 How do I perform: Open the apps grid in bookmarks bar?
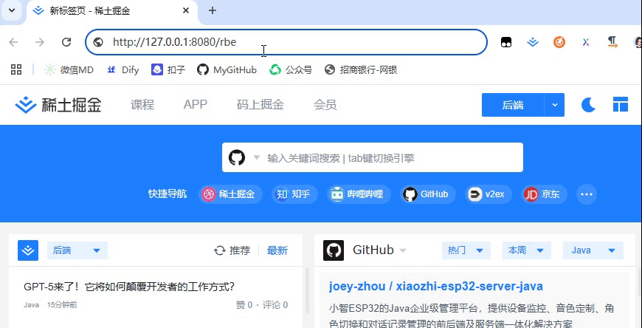point(16,69)
